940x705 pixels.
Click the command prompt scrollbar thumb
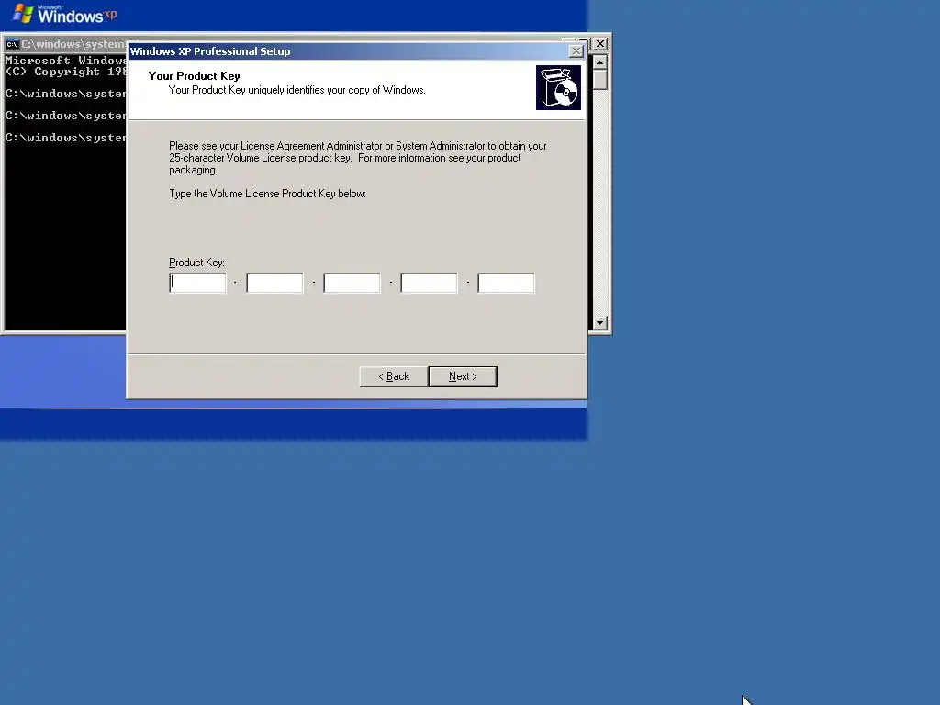point(599,80)
